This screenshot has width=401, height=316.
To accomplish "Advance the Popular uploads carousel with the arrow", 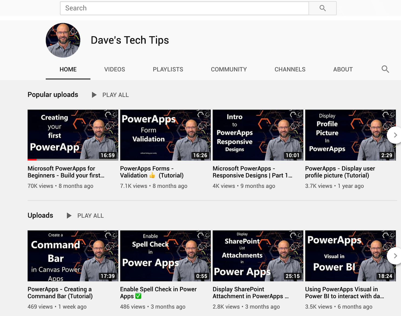I will tap(394, 135).
